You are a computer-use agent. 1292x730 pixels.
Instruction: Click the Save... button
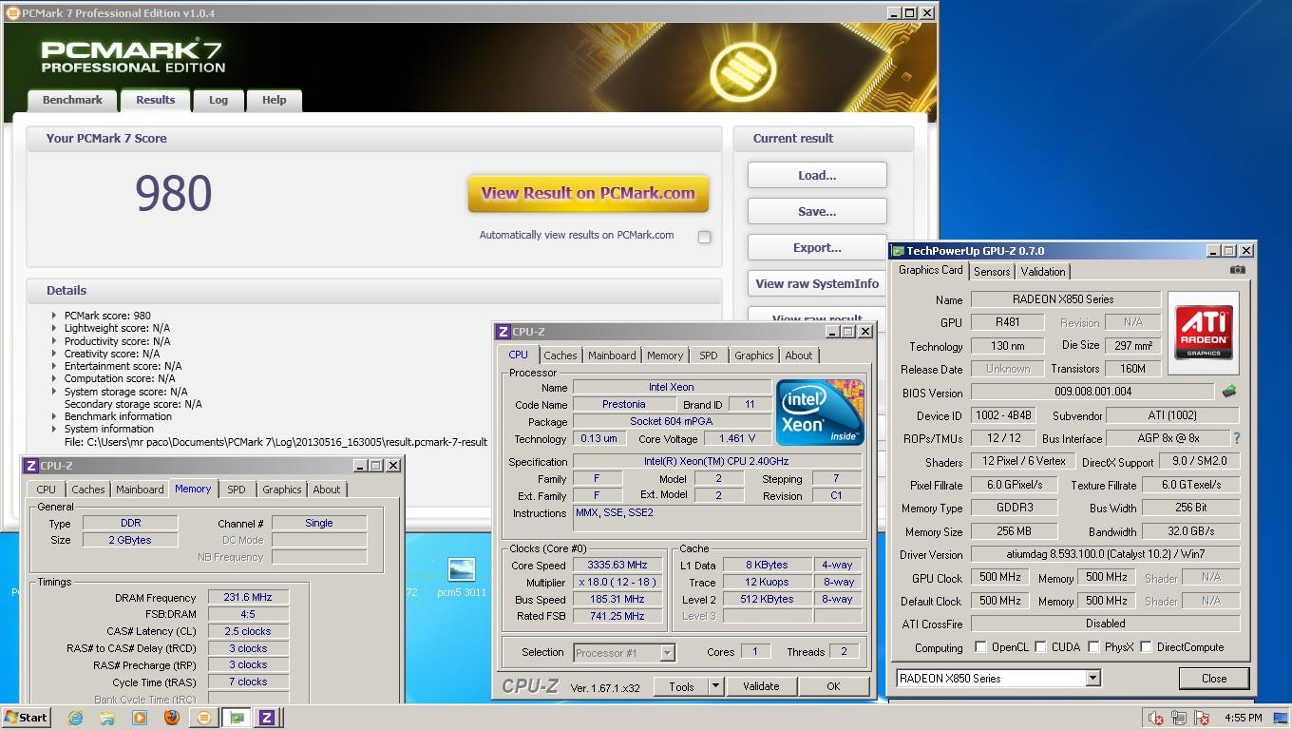point(817,211)
